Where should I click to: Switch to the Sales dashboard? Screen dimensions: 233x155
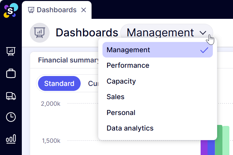[x=116, y=97]
